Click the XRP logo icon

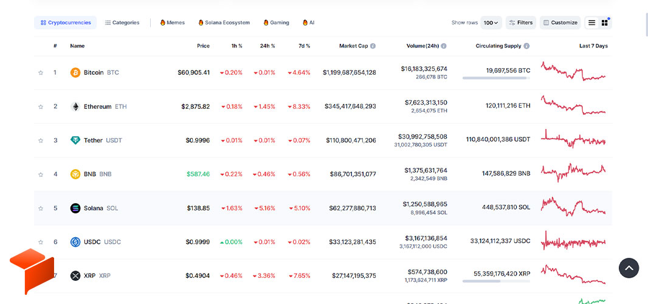(75, 276)
